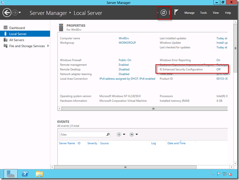The image size is (239, 180).
Task: Click the forward navigation arrow
Action: pyautogui.click(x=15, y=13)
